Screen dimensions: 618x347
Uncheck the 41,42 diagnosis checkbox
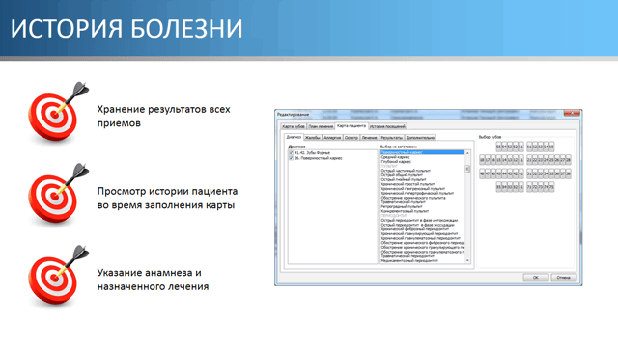tap(292, 152)
